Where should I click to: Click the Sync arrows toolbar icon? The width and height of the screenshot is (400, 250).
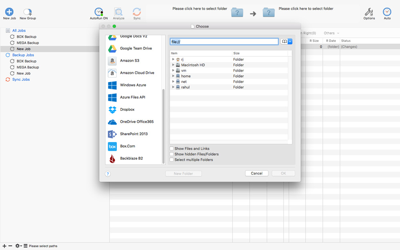137,12
